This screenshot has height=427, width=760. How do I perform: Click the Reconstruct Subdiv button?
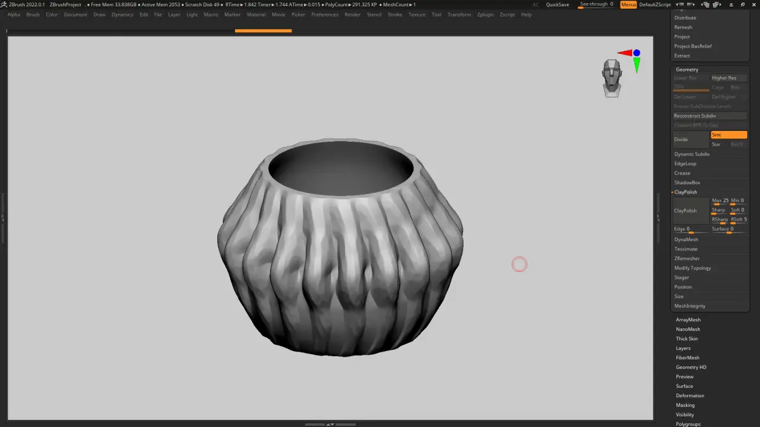pos(710,116)
